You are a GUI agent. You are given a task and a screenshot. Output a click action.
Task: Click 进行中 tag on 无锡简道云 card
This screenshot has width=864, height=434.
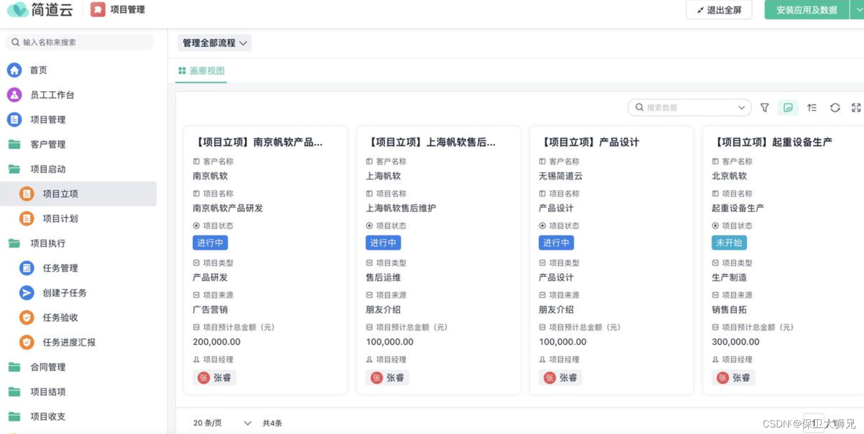click(x=556, y=243)
